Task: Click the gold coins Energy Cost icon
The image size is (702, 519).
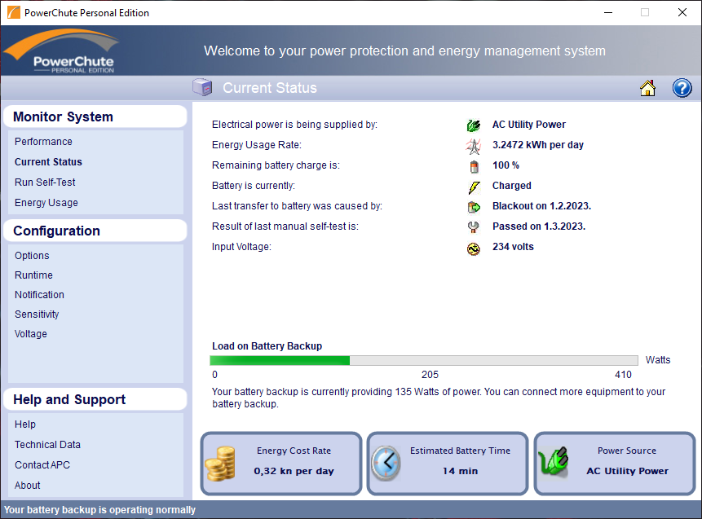Action: pyautogui.click(x=220, y=464)
